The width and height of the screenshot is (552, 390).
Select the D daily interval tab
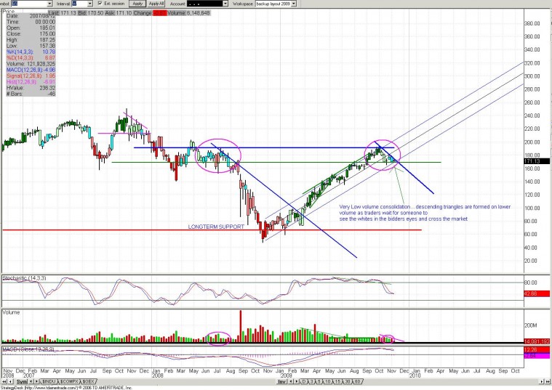(304, 381)
